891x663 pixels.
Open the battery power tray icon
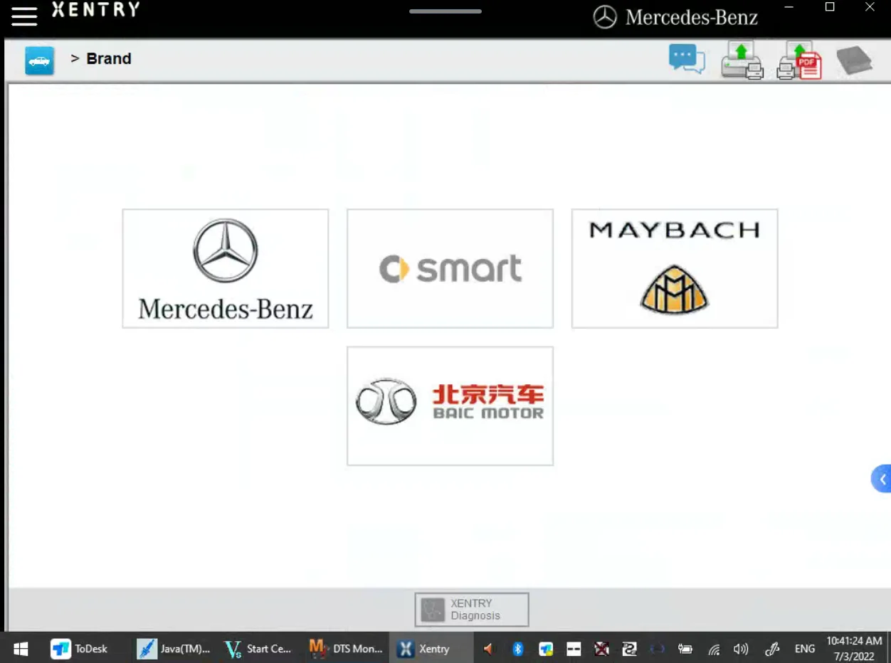(685, 649)
